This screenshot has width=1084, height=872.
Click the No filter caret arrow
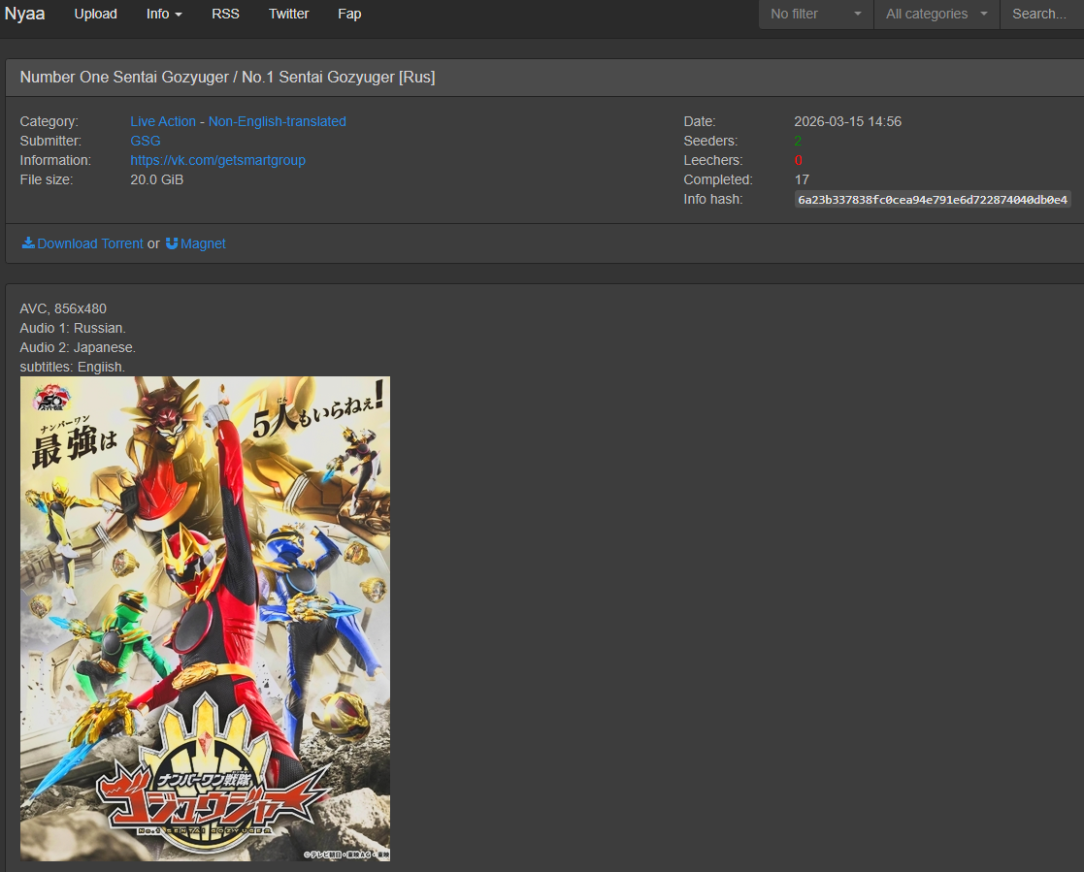point(858,14)
